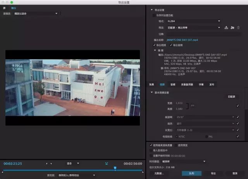Collapse the 基本视频设置 section
Screen dimensions: 248x179
[x=152, y=92]
